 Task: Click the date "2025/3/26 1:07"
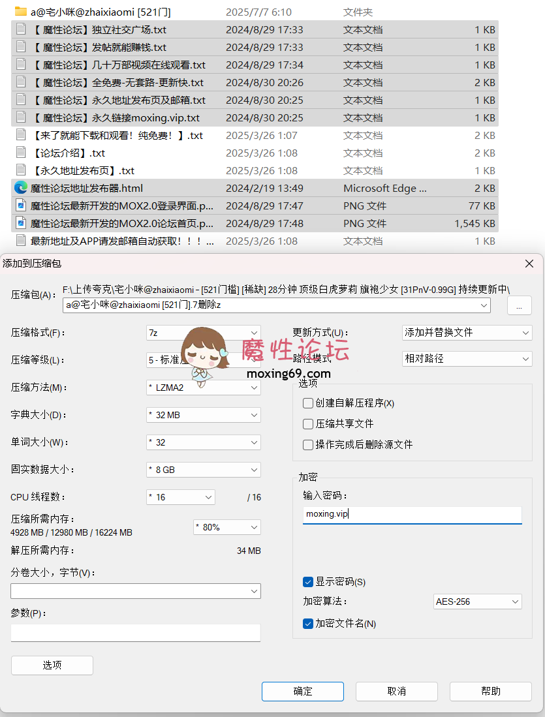(x=262, y=135)
